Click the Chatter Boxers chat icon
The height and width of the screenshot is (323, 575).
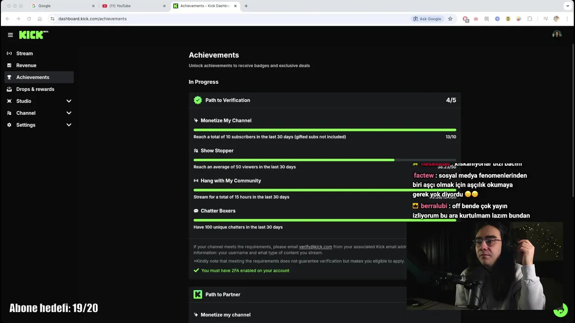[x=196, y=211]
